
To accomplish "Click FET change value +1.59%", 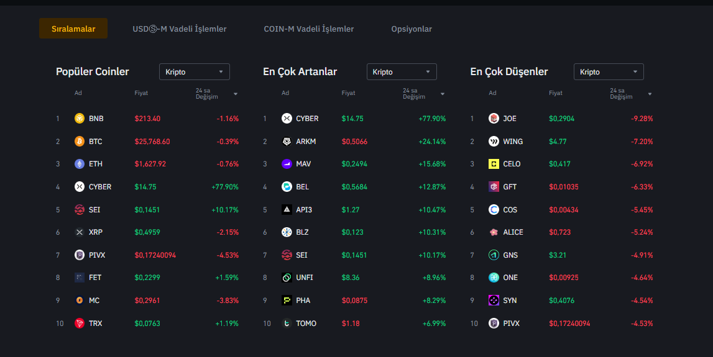I will [227, 278].
